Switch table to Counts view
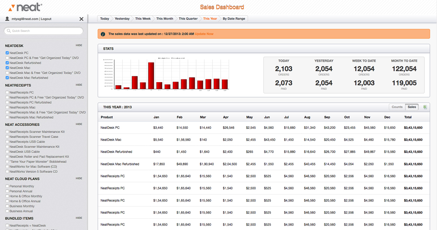 pyautogui.click(x=397, y=107)
